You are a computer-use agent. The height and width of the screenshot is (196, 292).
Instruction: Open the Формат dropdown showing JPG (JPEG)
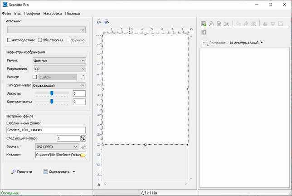coord(57,147)
